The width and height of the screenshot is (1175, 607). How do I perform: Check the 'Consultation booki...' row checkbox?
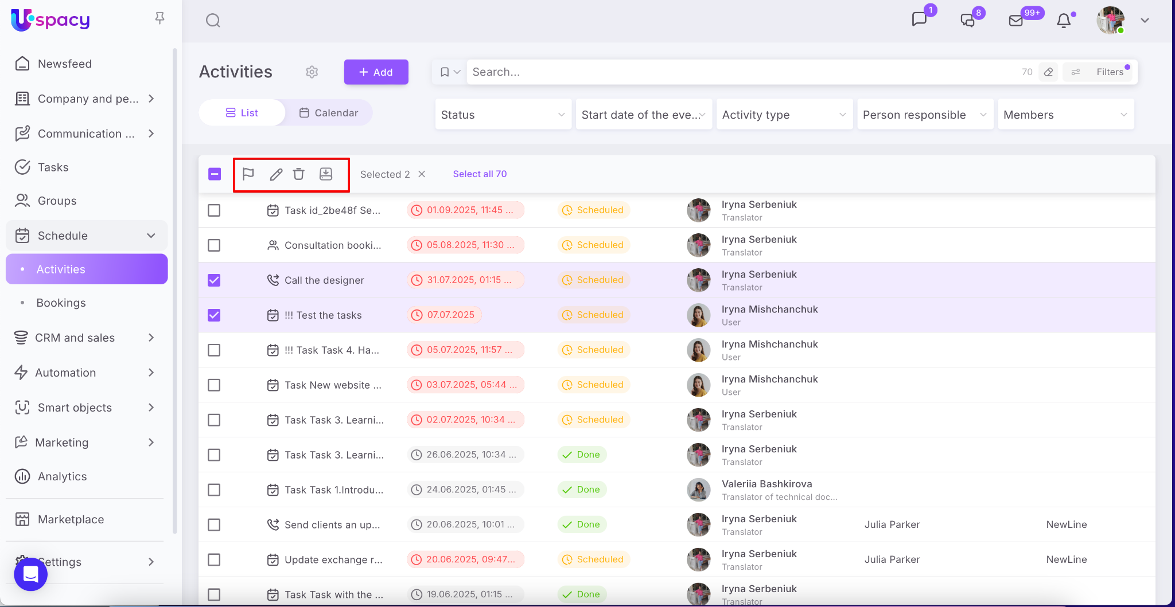pos(214,245)
